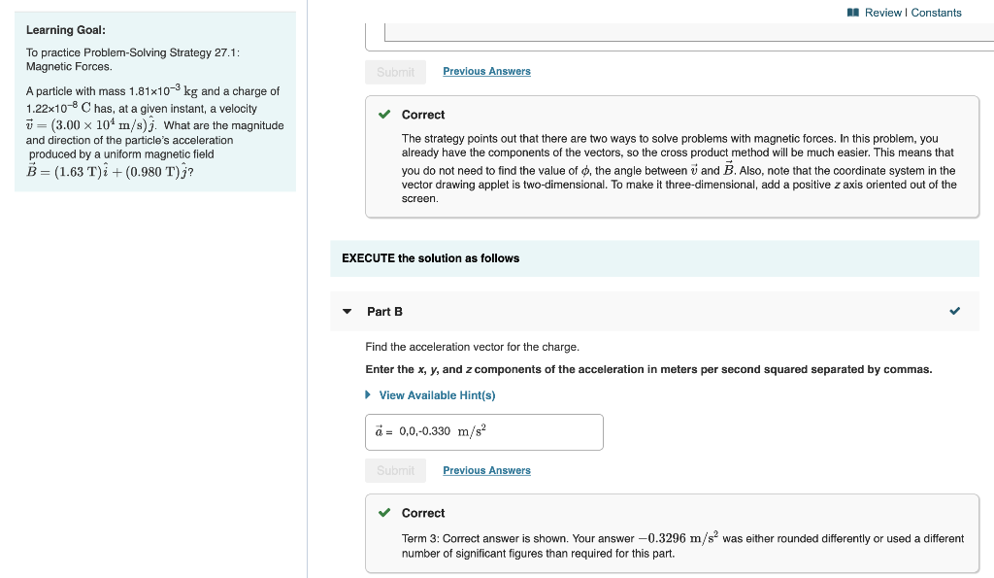Open Previous Answers in Part B
Screen dimensions: 994x578
[486, 470]
